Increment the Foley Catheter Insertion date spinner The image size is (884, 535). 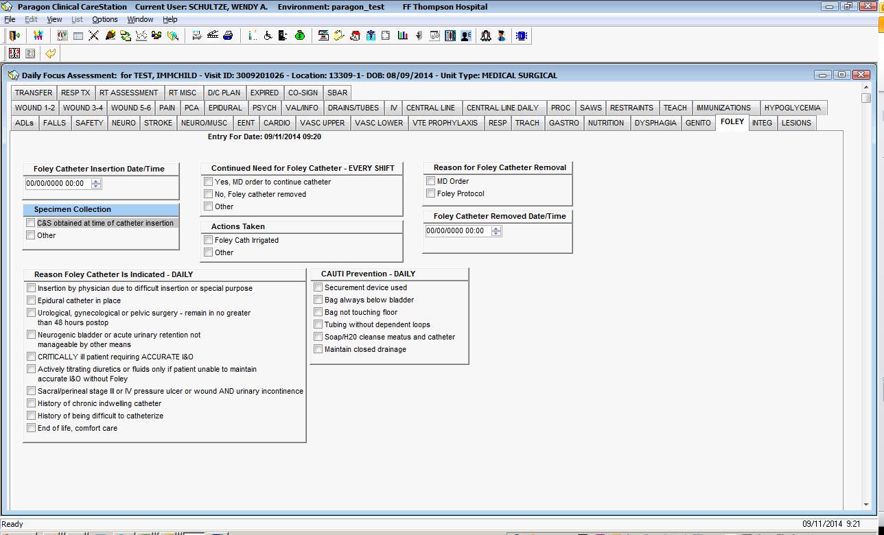[x=96, y=181]
